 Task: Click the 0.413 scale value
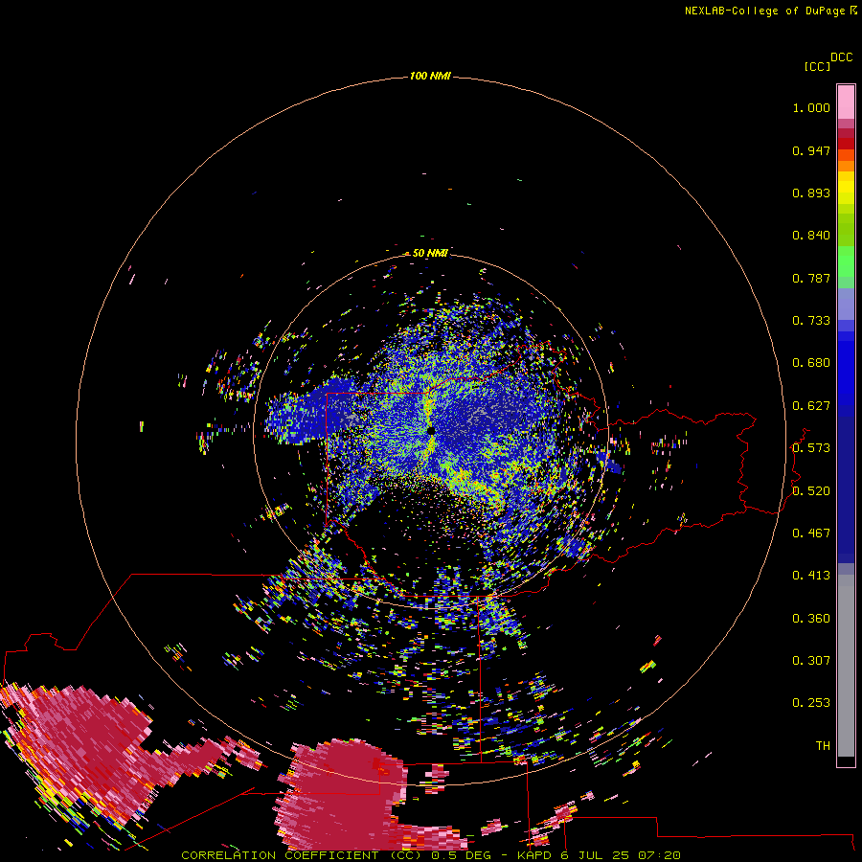(811, 576)
